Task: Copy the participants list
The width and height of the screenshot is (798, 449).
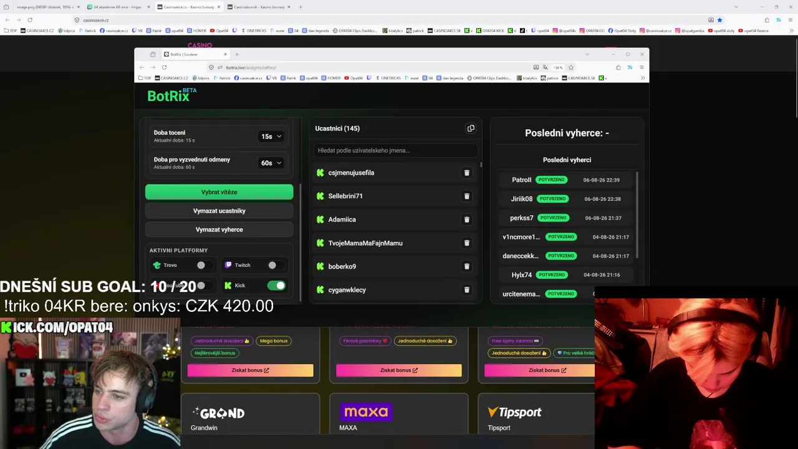Action: point(471,128)
